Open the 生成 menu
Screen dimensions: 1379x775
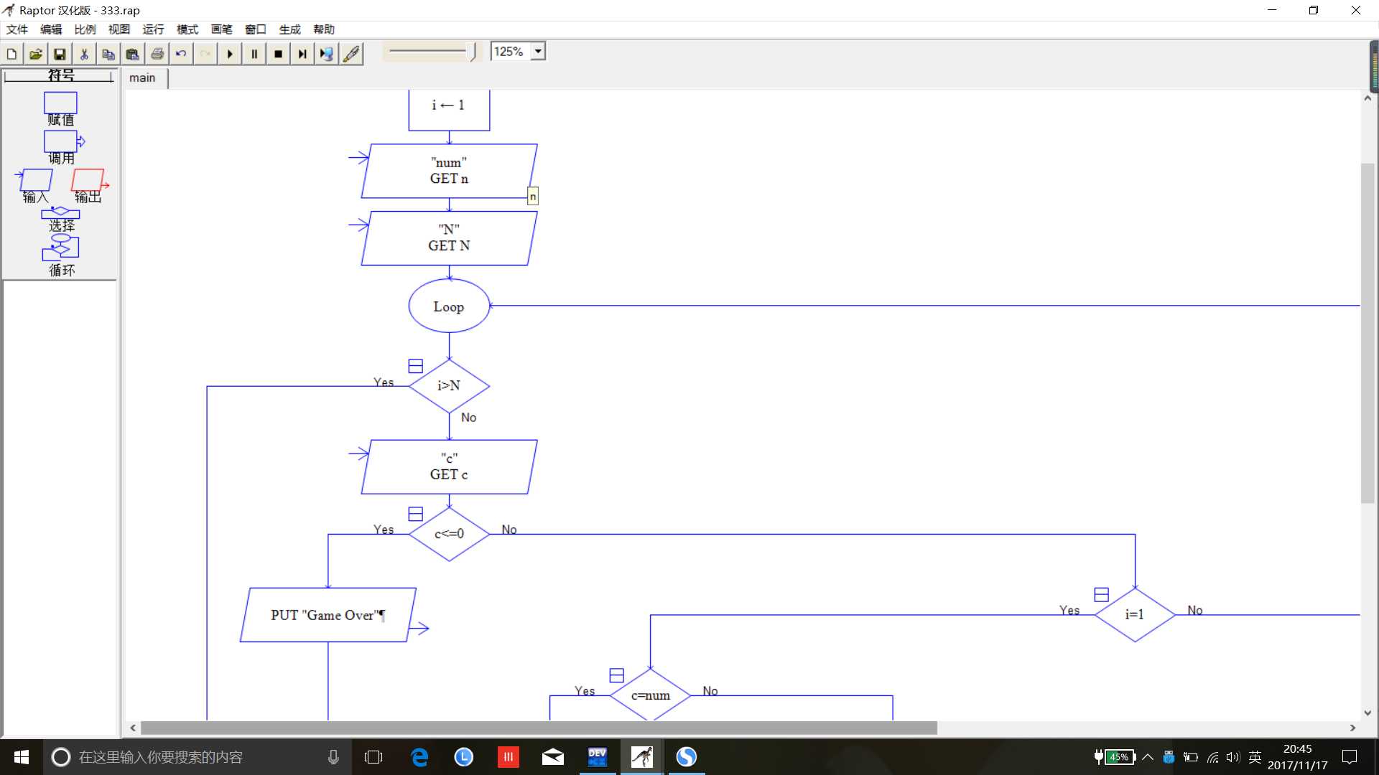pos(289,29)
